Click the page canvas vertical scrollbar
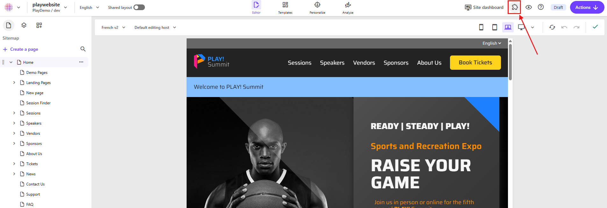 tap(510, 62)
